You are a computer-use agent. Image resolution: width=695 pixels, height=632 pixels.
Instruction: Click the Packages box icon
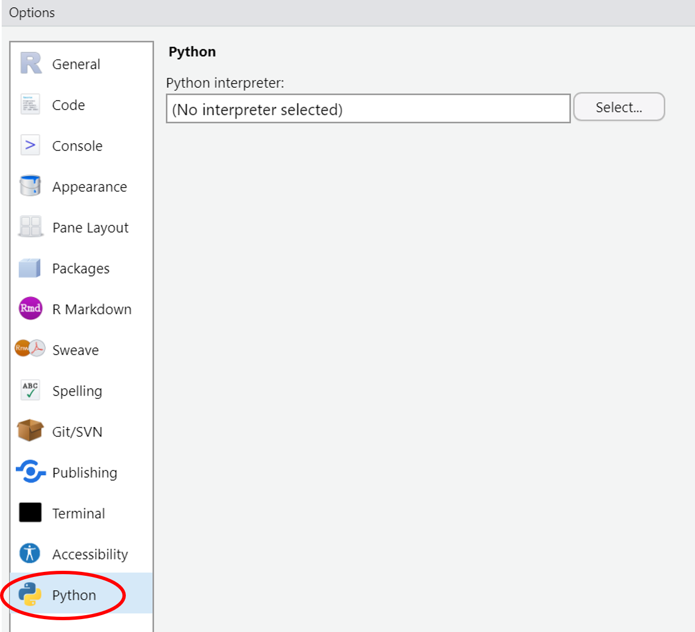coord(30,268)
